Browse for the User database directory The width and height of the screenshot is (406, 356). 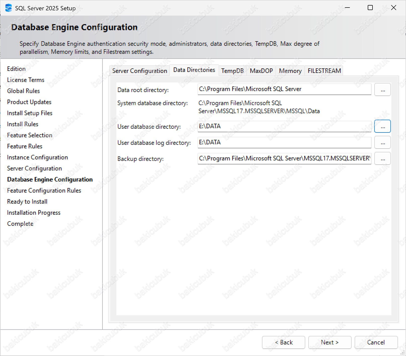point(382,126)
